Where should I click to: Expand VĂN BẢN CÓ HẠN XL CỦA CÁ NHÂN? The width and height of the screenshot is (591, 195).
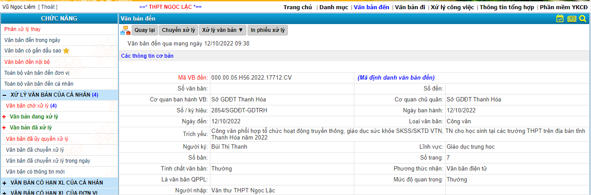(x=4, y=182)
